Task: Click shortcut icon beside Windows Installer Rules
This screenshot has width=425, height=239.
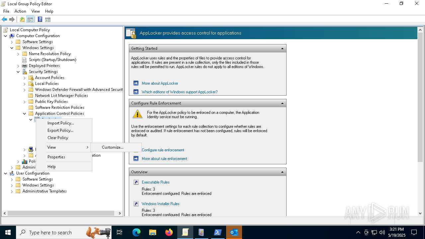Action: pos(136,204)
